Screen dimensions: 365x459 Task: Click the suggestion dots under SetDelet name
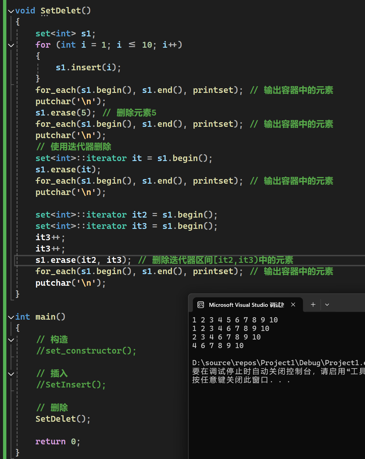coord(44,15)
